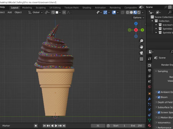Enable the Motion Blur checkbox

[x=159, y=118]
